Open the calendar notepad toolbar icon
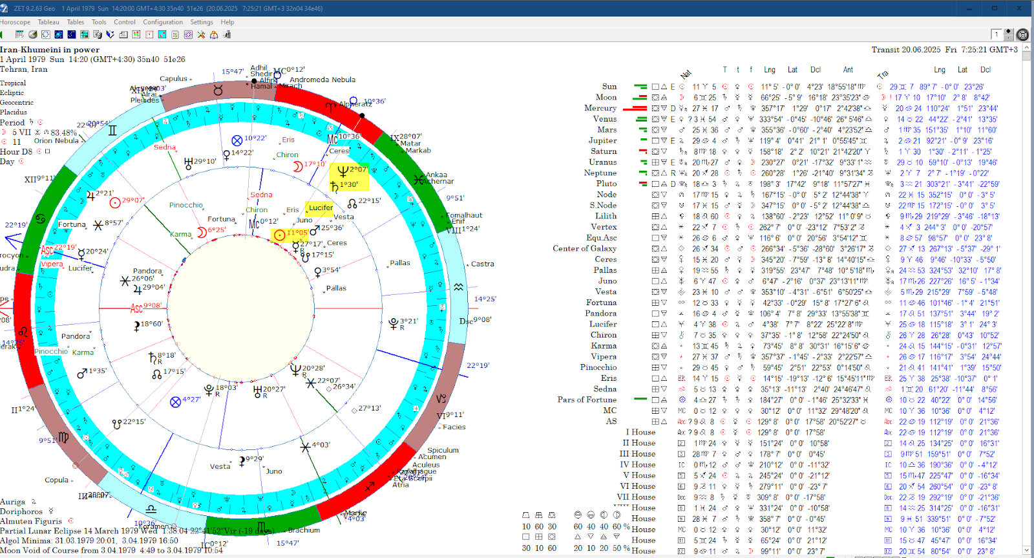The image size is (1034, 558). [174, 34]
